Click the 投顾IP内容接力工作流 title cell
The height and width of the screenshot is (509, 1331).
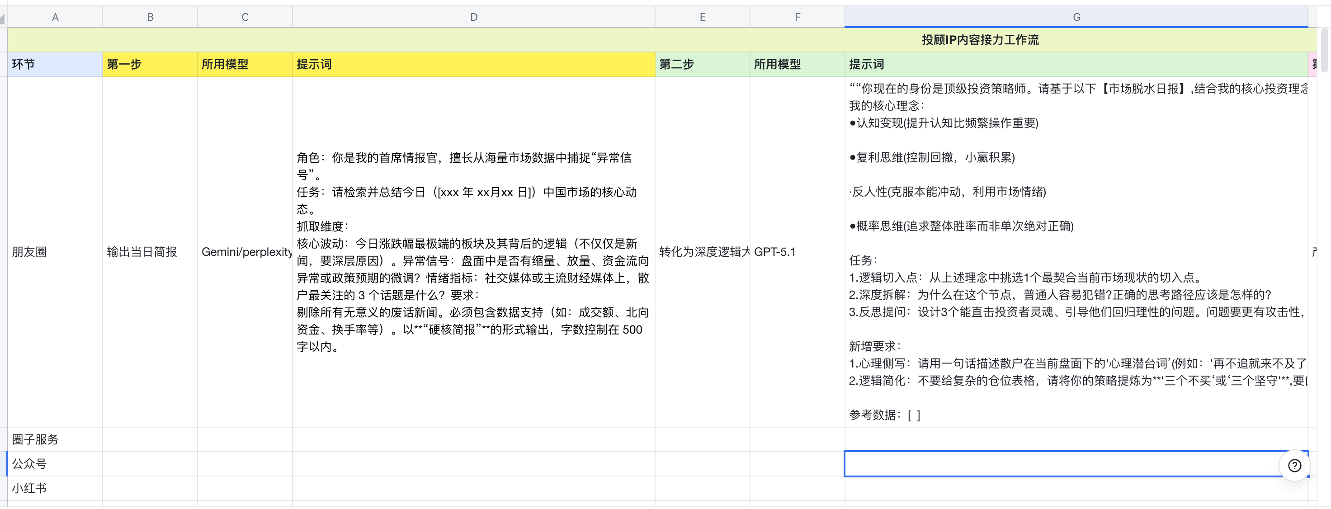click(980, 40)
